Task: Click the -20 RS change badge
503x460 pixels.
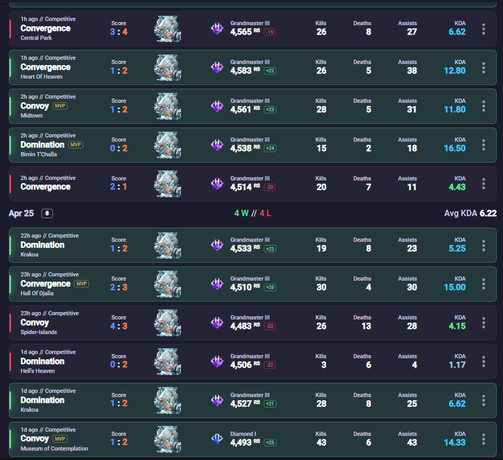Action: (x=270, y=187)
